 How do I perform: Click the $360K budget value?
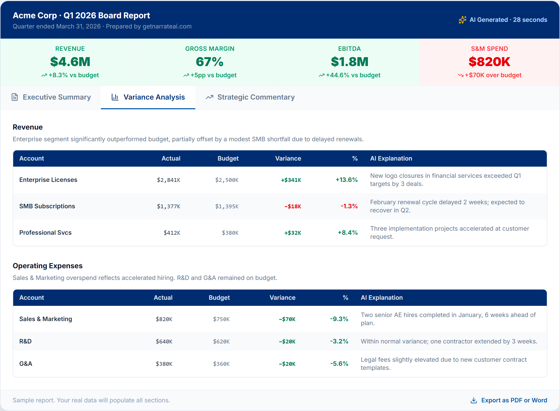pos(221,364)
